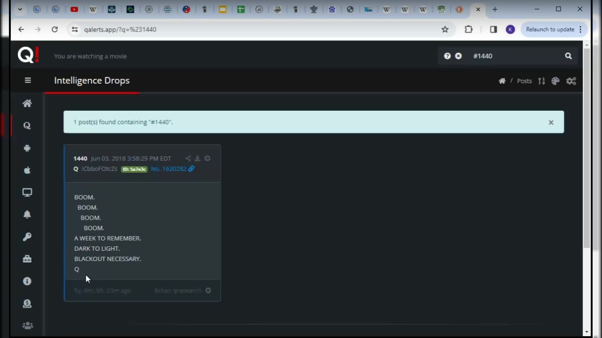Click the desktop monitor icon in the sidebar
Image resolution: width=602 pixels, height=338 pixels.
27,192
